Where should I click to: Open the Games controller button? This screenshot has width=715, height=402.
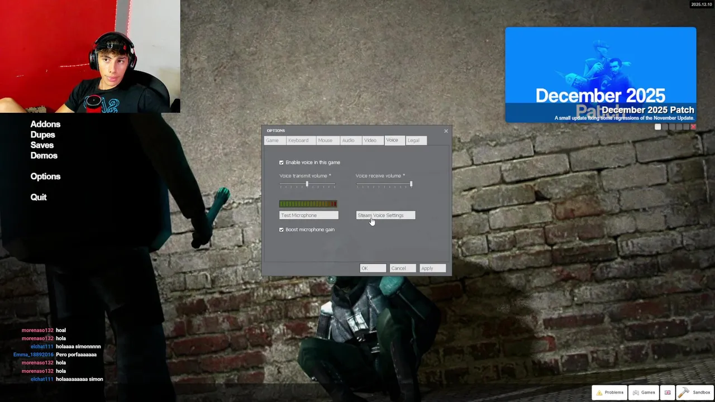pos(643,393)
